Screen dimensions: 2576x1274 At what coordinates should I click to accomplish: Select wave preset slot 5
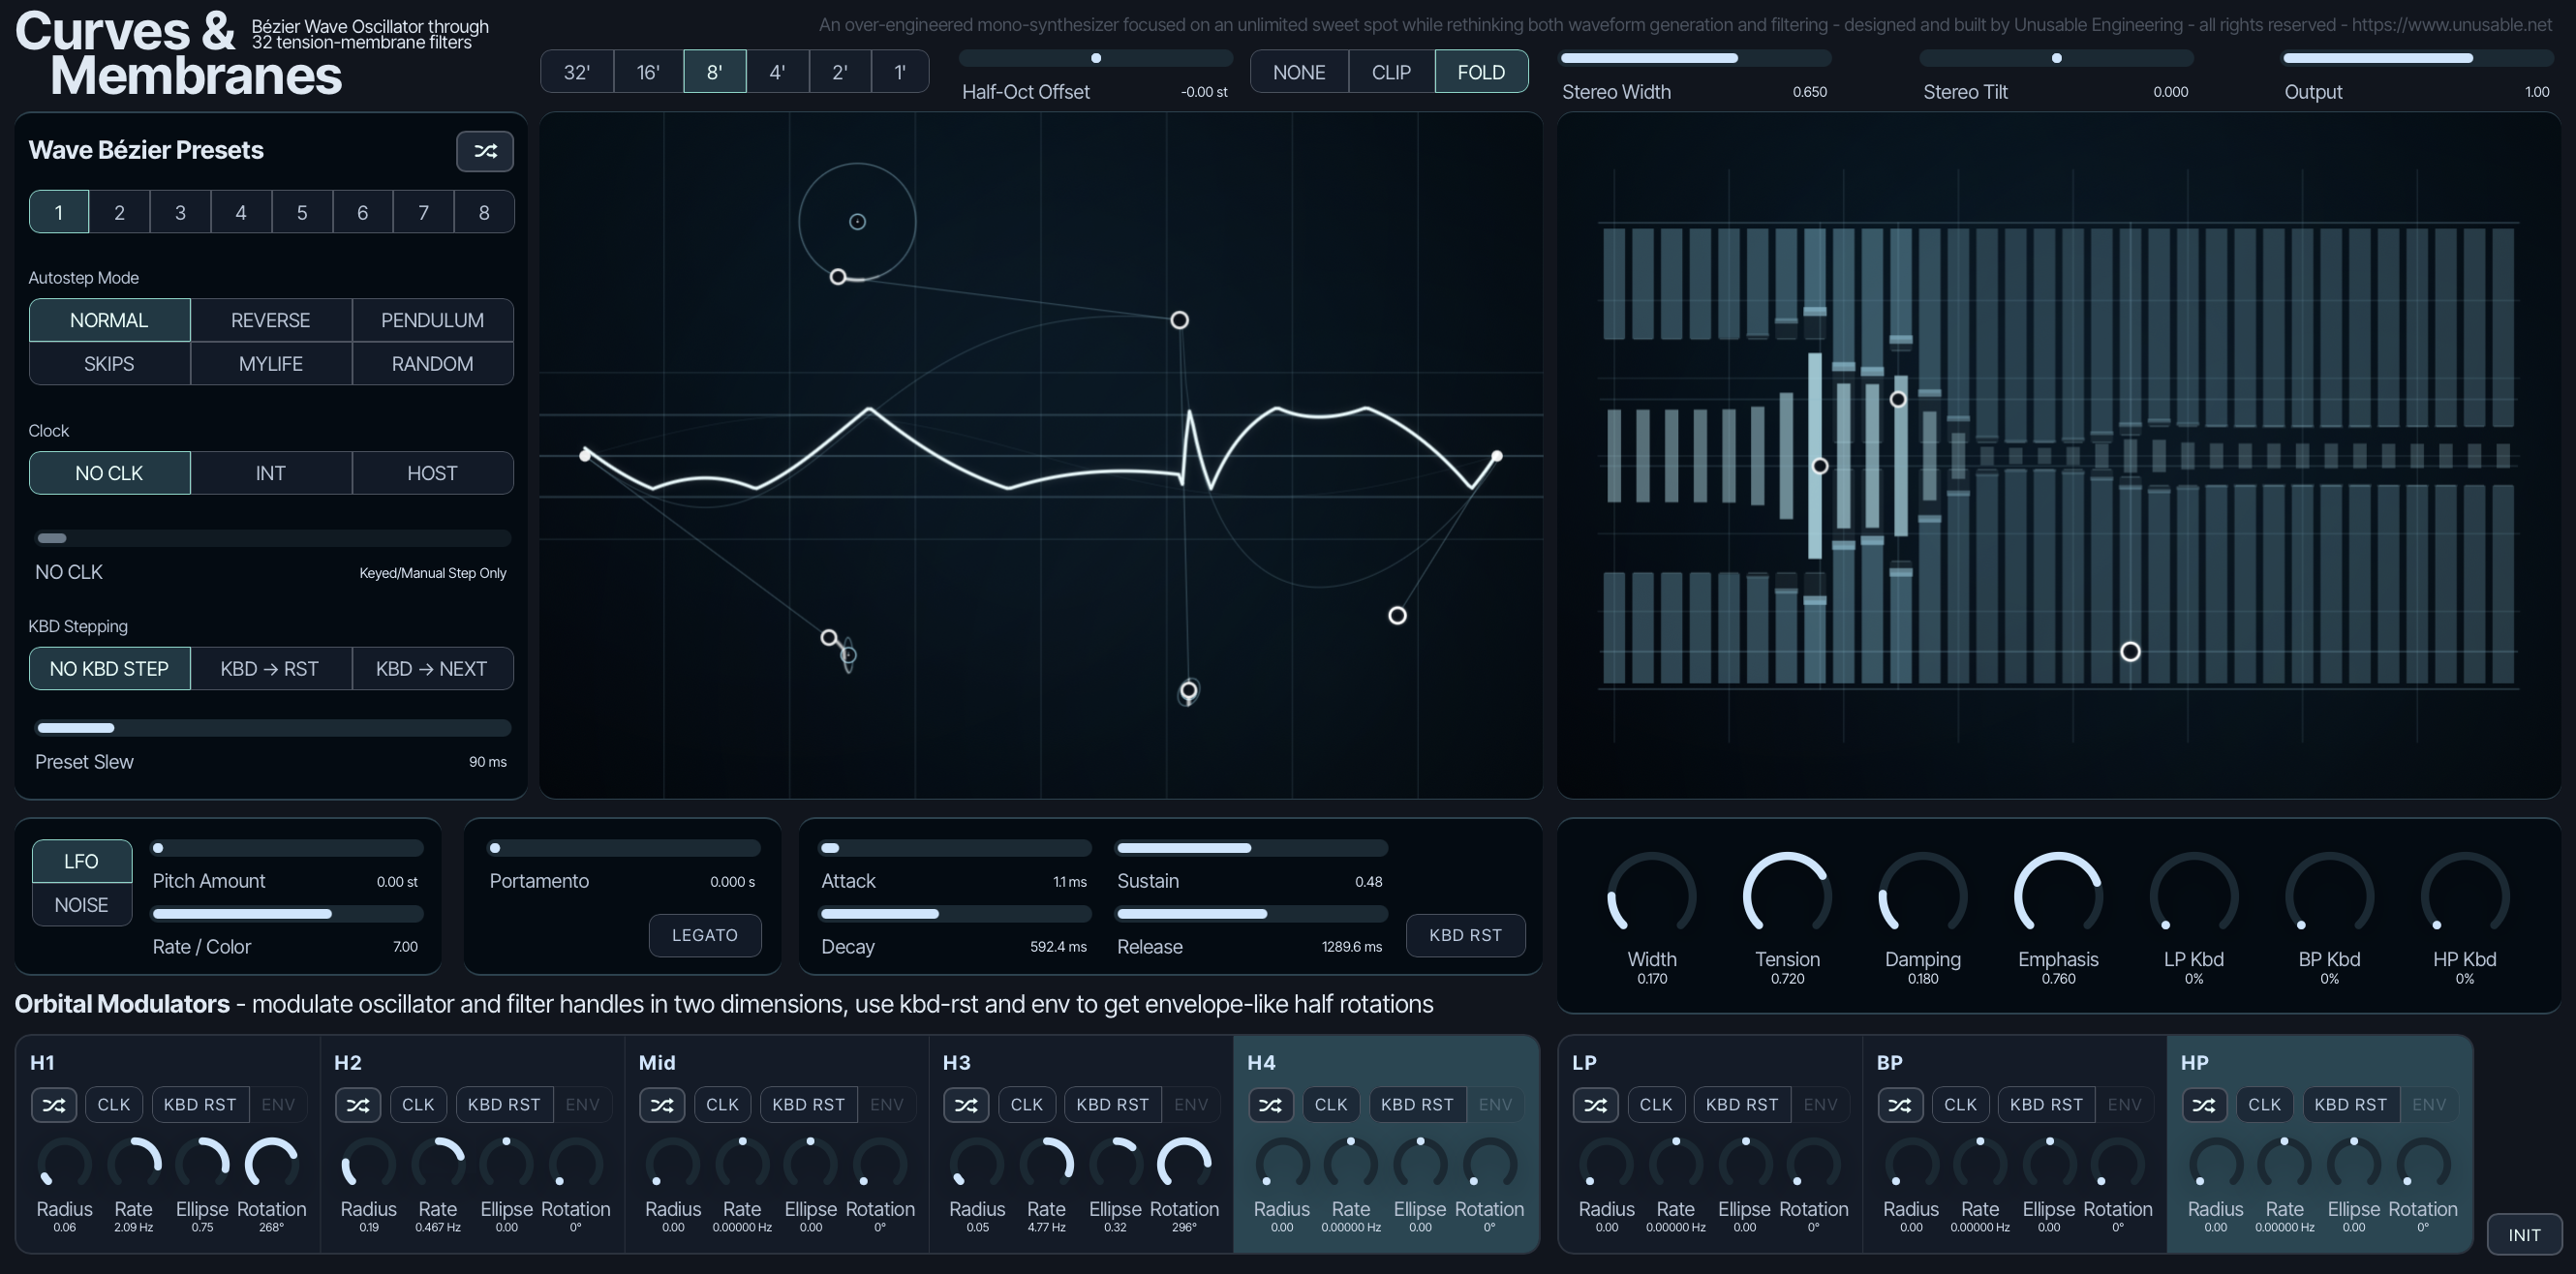point(302,212)
